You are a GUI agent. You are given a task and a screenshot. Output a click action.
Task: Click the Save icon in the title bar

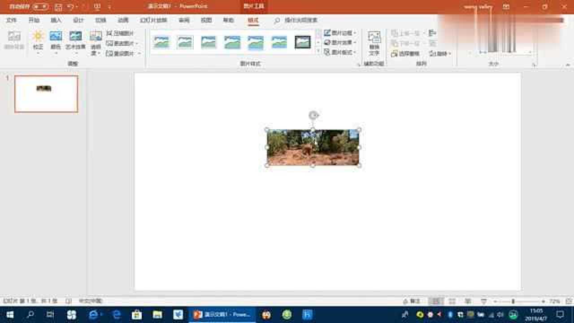(58, 7)
